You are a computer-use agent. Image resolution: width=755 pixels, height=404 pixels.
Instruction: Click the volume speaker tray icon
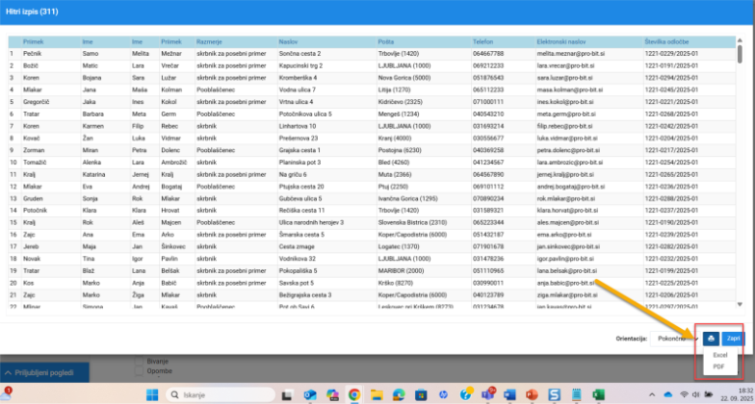point(696,394)
